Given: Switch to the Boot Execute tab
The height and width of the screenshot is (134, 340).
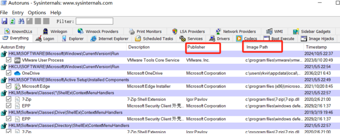Looking at the screenshot, I should (x=279, y=39).
